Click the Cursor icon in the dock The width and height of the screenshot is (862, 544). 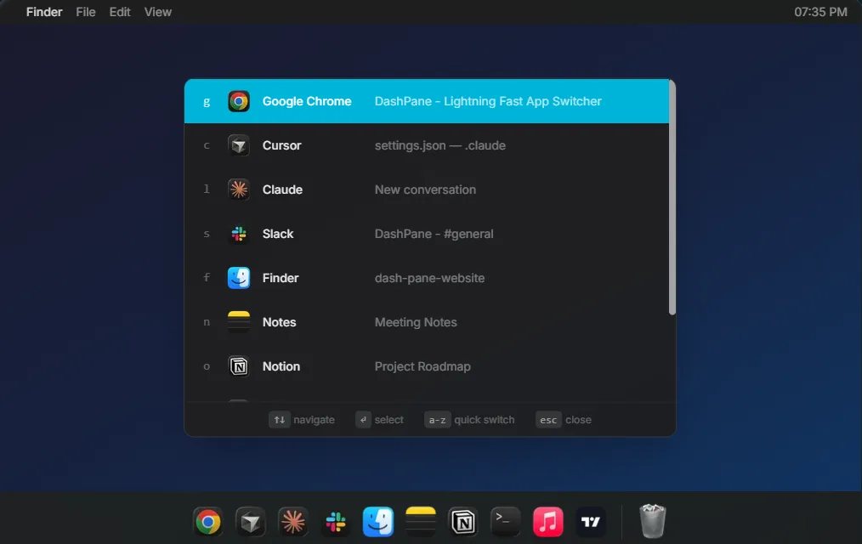tap(251, 521)
